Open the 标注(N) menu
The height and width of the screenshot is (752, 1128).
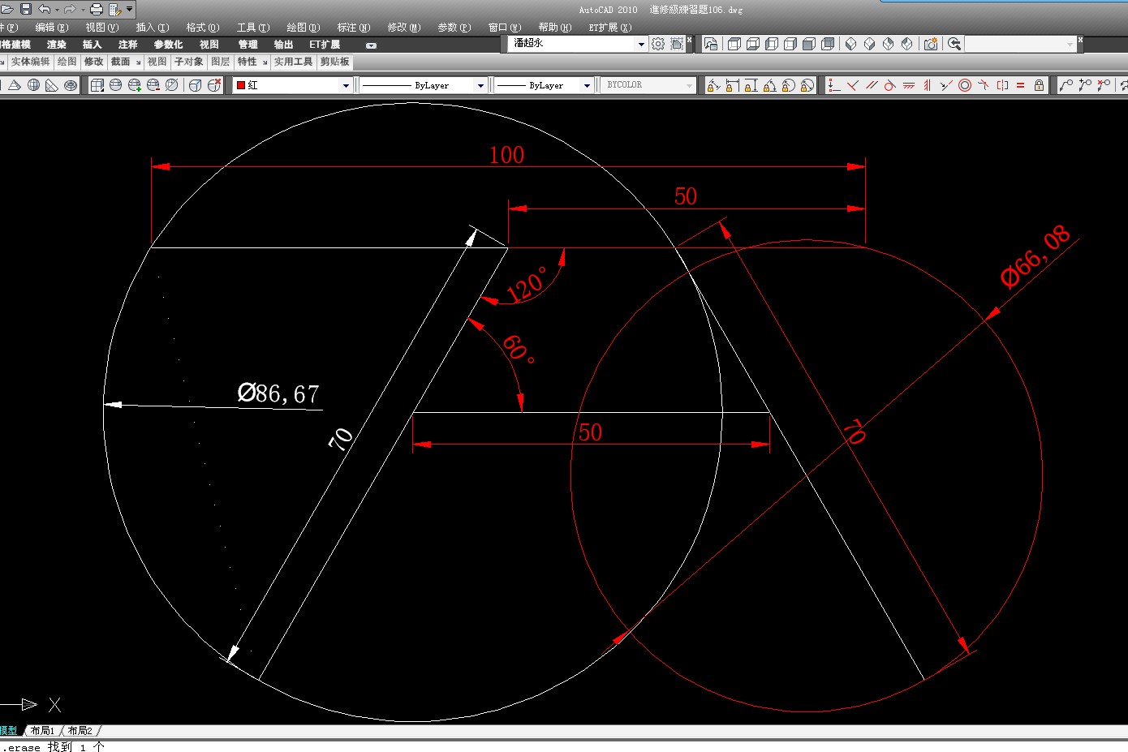[x=354, y=28]
